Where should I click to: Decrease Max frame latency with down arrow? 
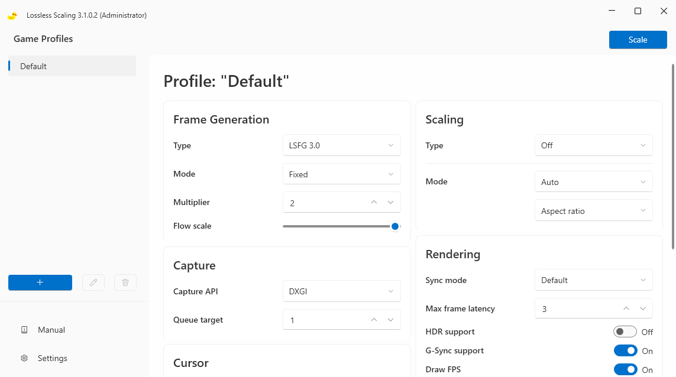click(x=643, y=308)
